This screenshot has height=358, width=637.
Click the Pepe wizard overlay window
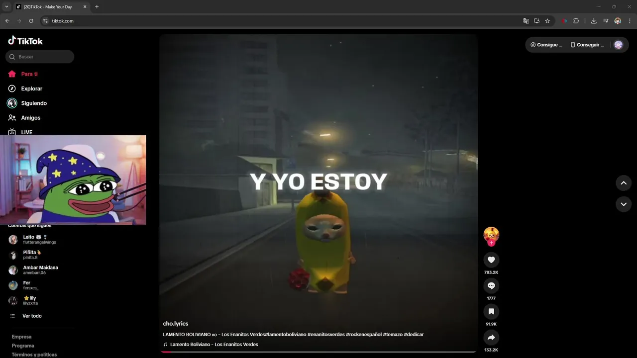pos(73,180)
